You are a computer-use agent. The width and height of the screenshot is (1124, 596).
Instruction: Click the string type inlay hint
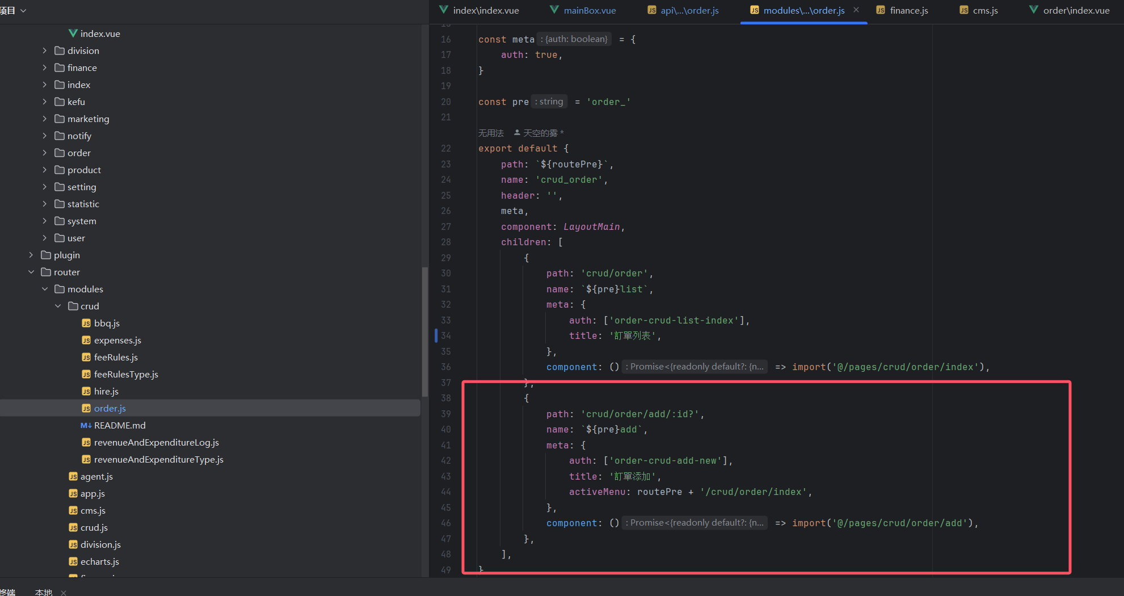pyautogui.click(x=549, y=102)
